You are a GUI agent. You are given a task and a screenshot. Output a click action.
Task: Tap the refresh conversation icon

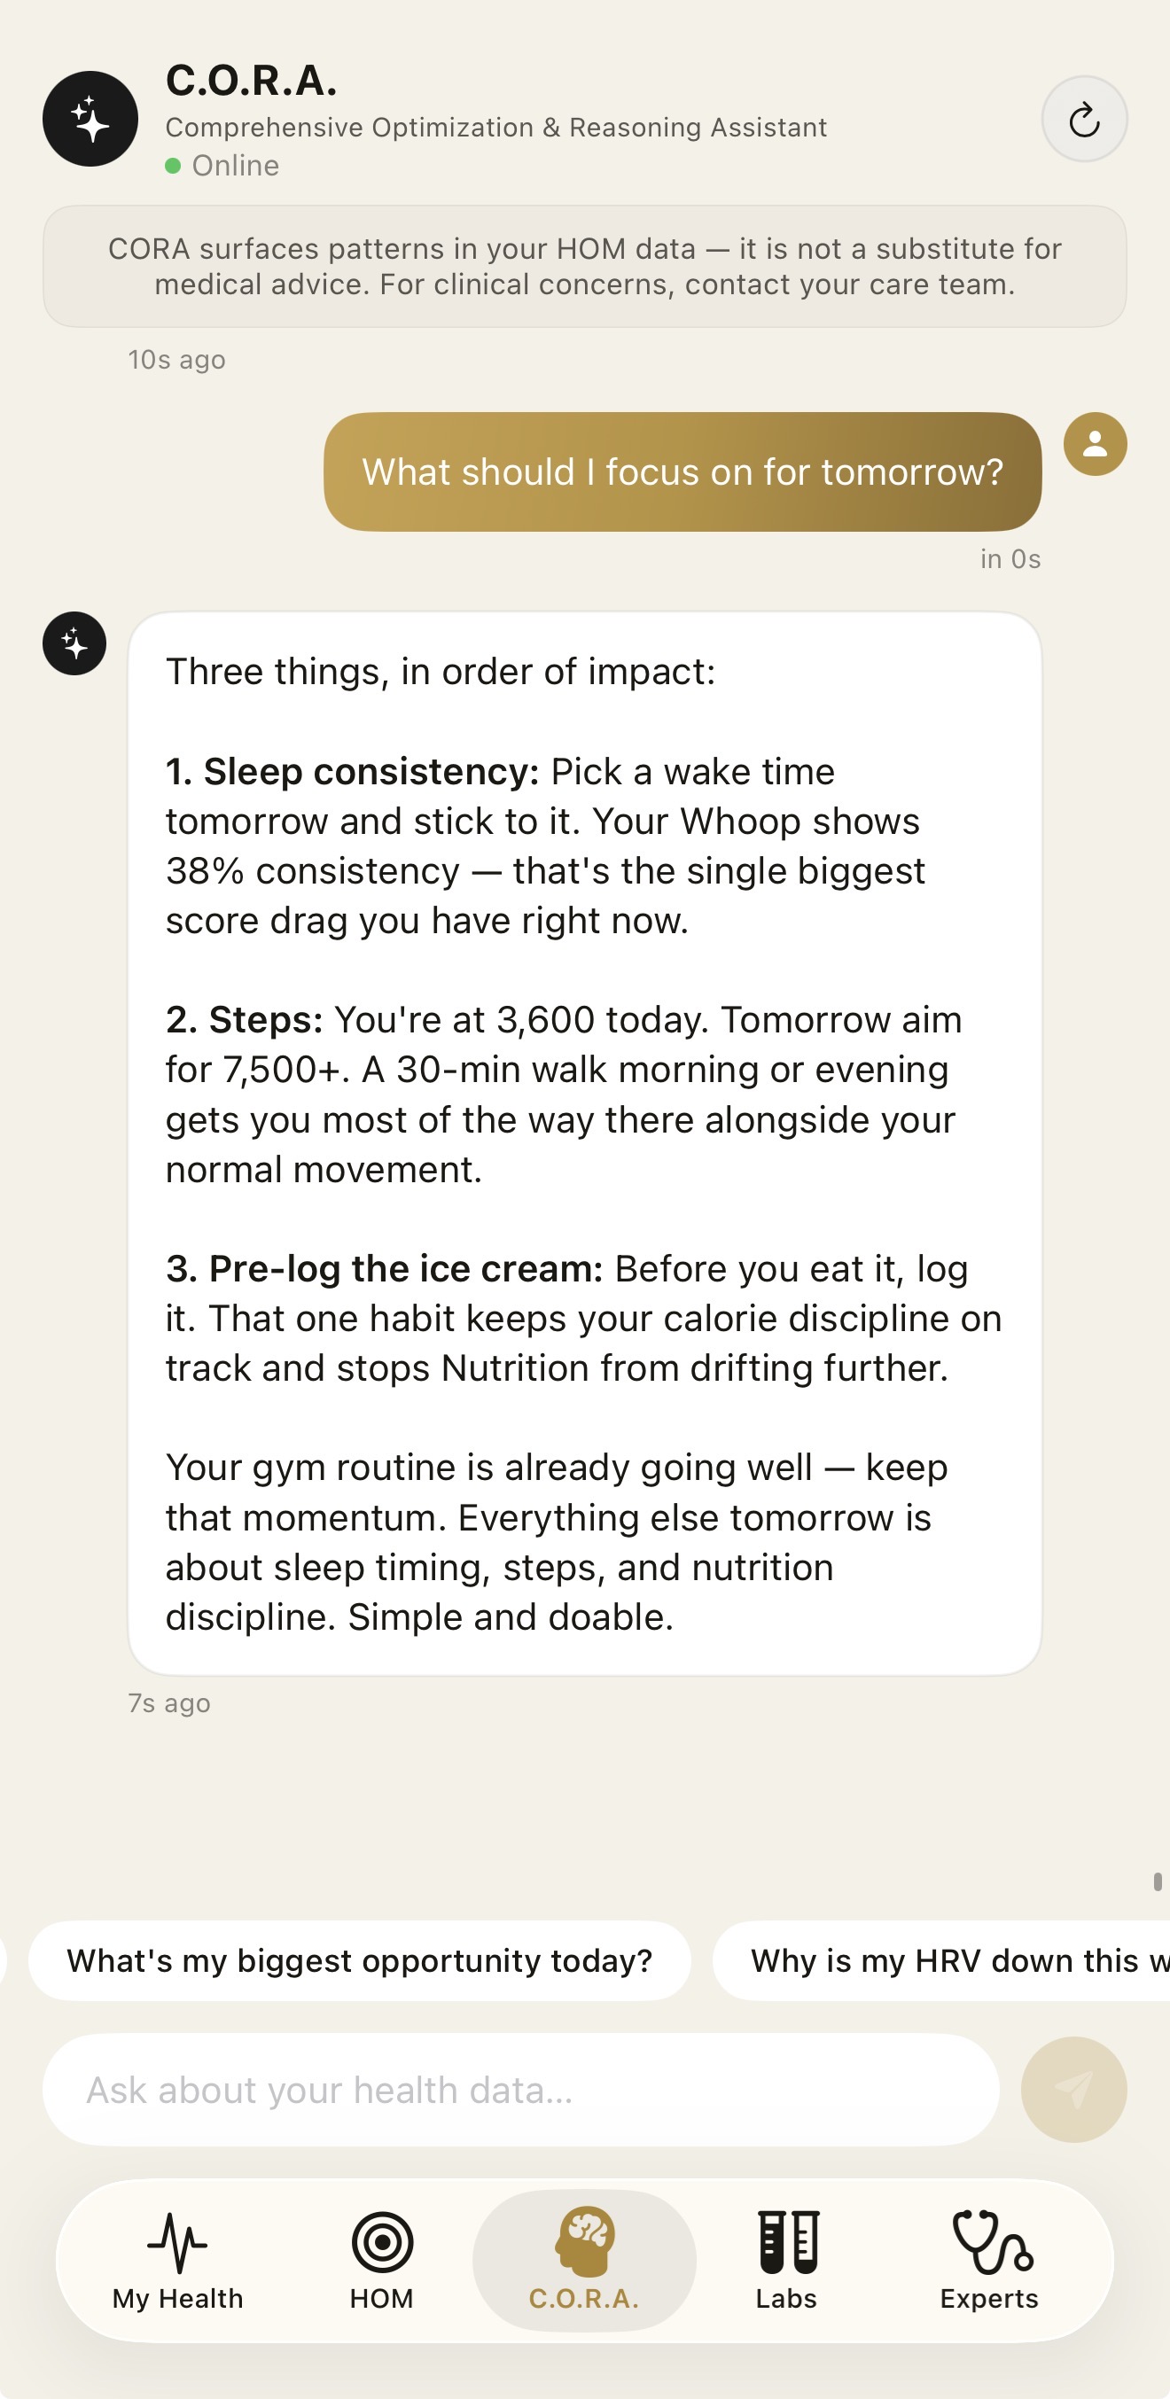pos(1084,120)
